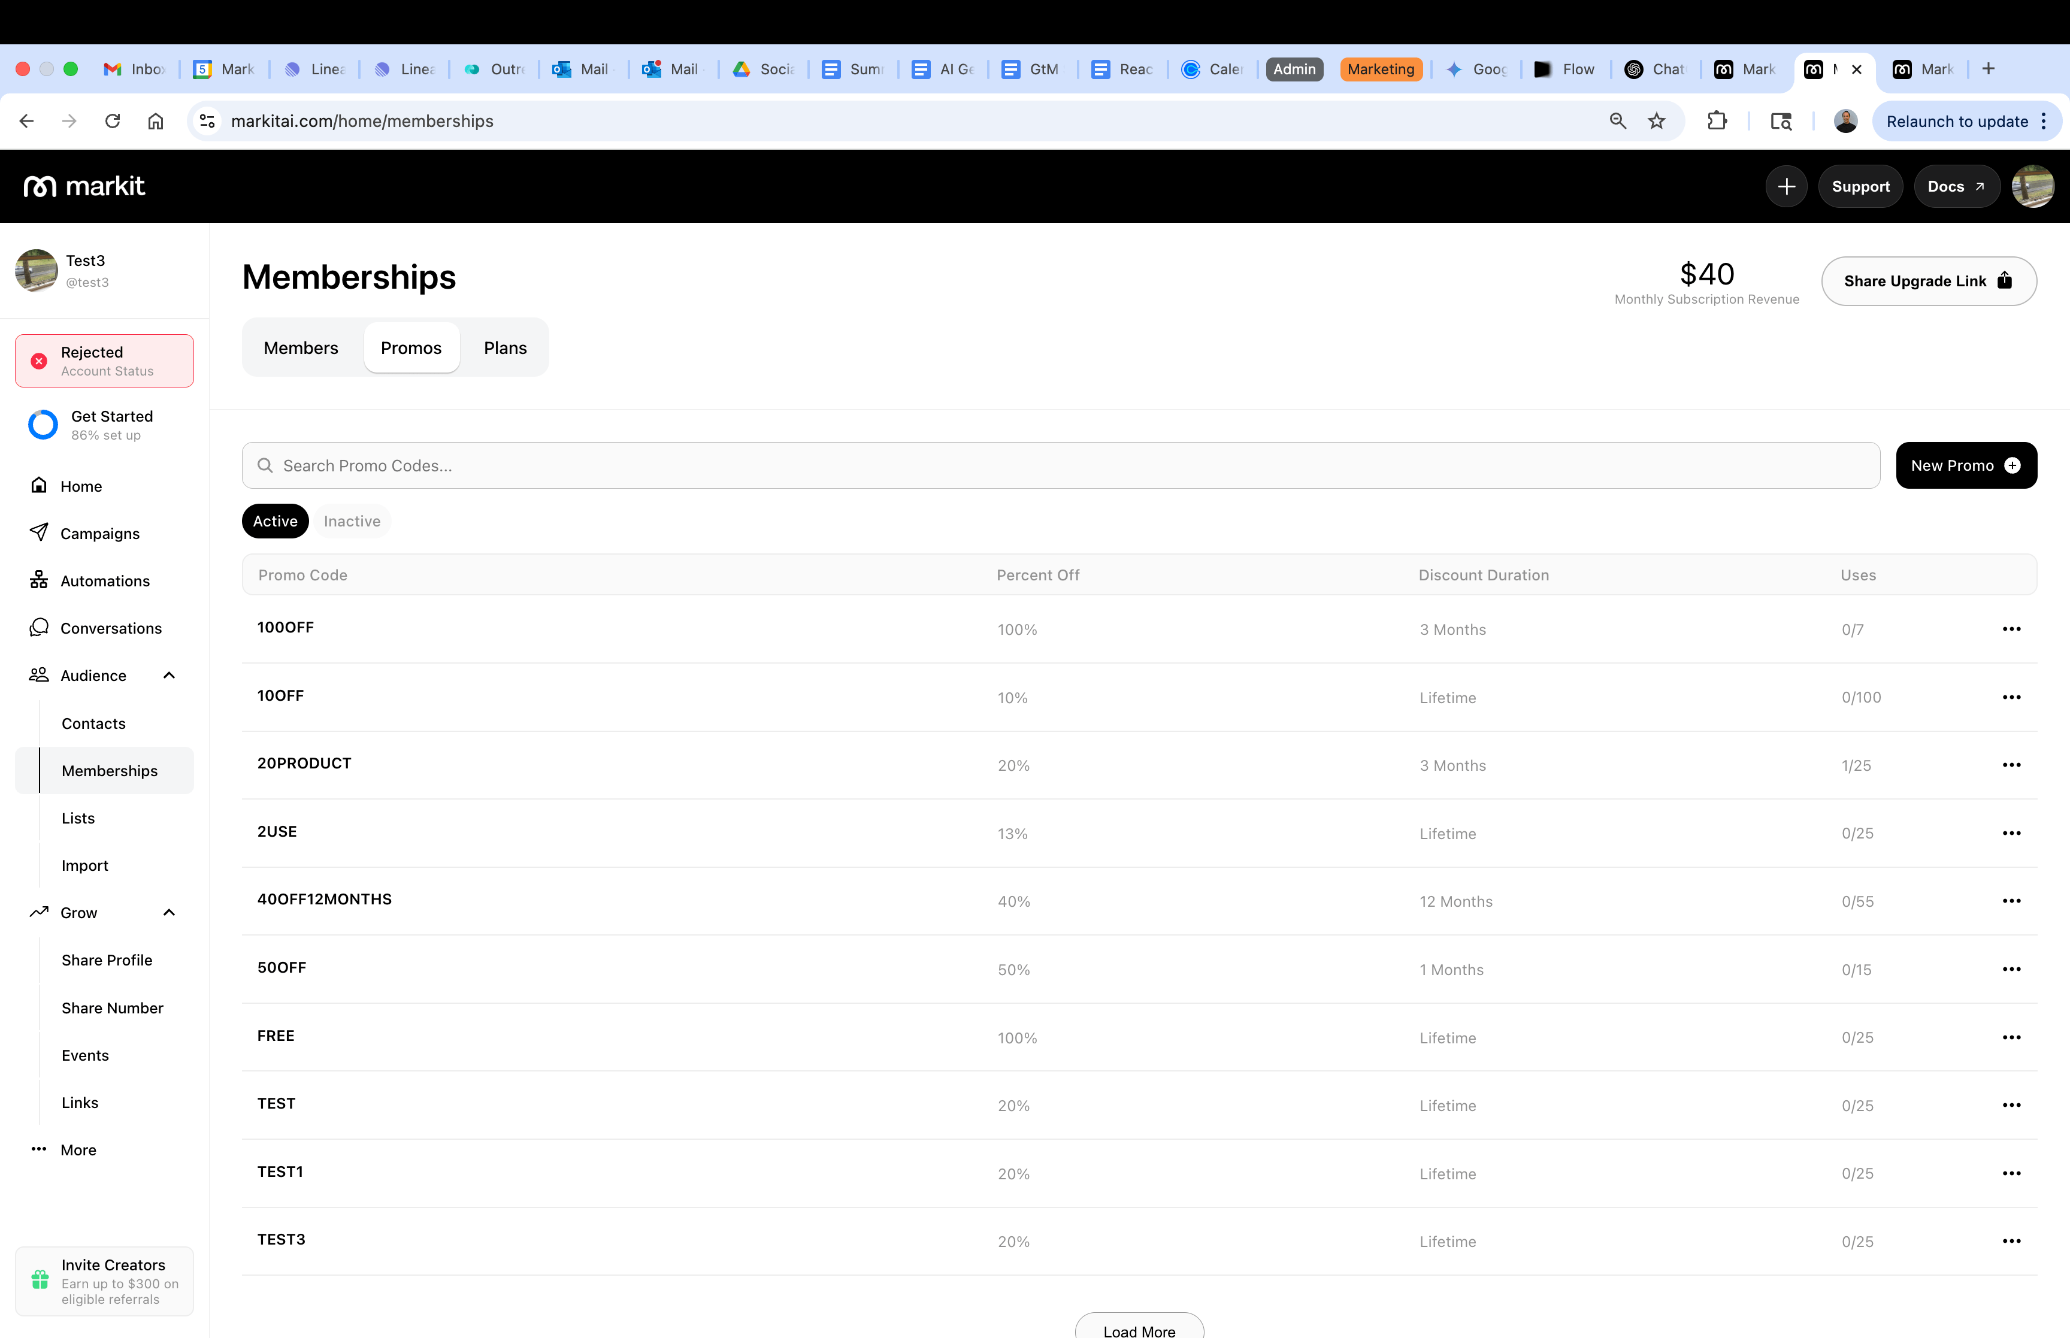The image size is (2070, 1338).
Task: Show Inactive promo codes filter
Action: point(352,520)
